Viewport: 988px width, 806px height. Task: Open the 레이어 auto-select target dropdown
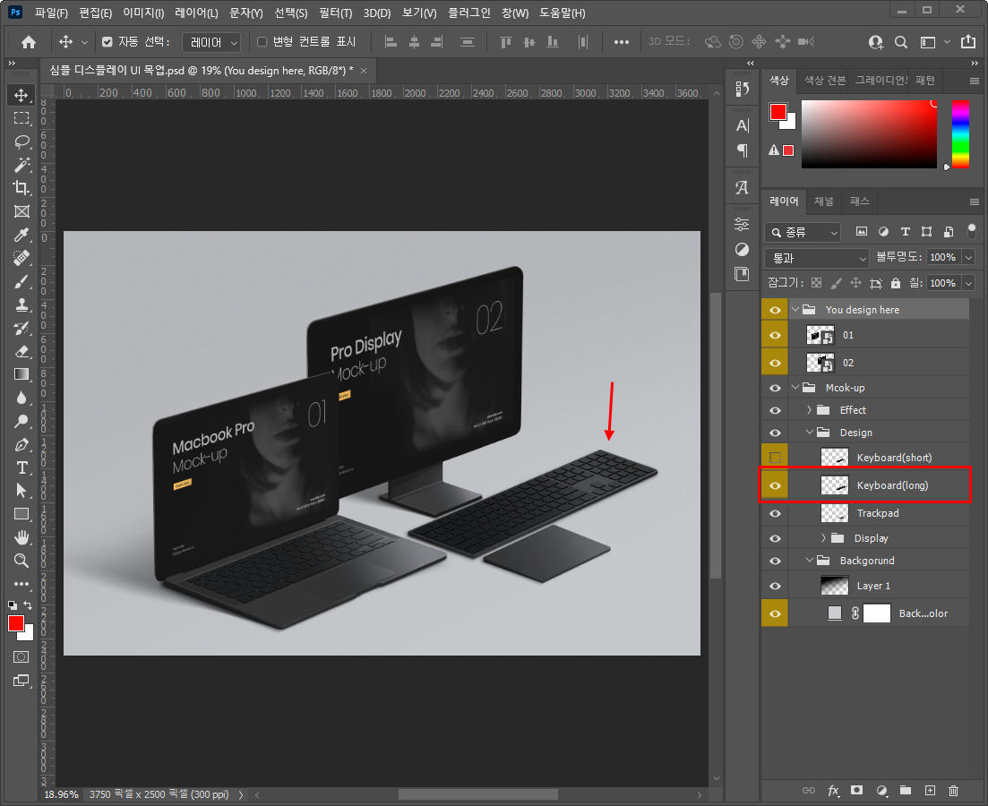pyautogui.click(x=211, y=42)
